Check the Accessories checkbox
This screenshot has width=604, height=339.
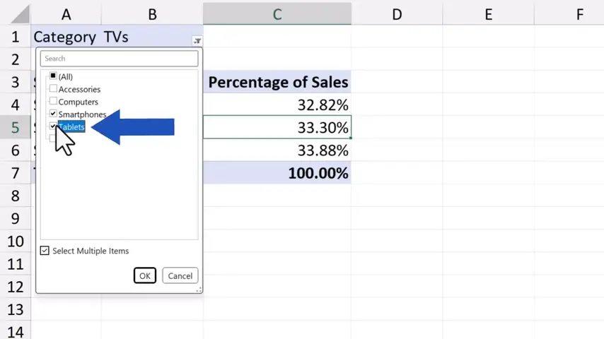53,89
